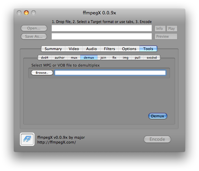
Task: Open the Summary tab
Action: point(53,49)
